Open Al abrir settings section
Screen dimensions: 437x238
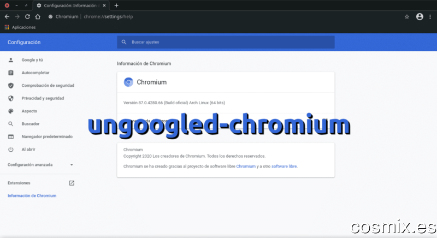pos(28,150)
